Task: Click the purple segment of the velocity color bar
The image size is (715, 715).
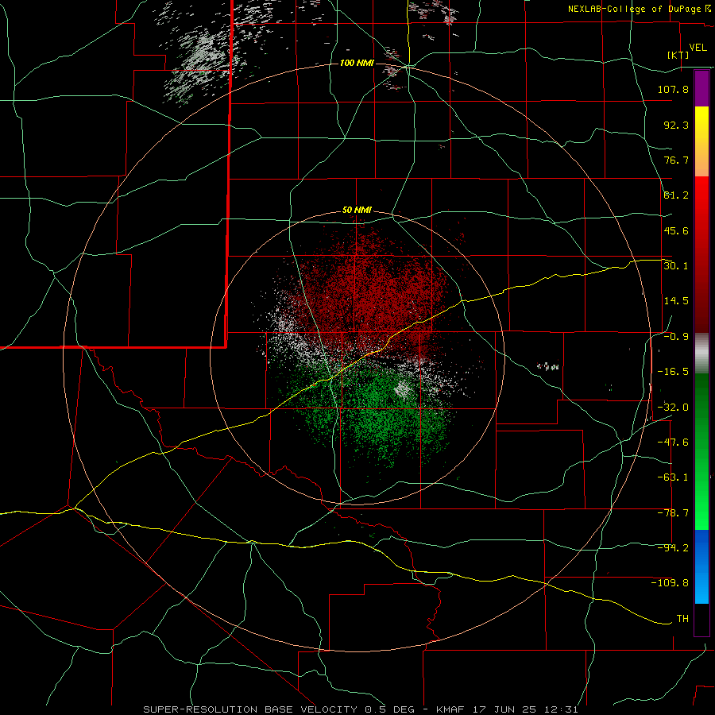Action: [701, 88]
